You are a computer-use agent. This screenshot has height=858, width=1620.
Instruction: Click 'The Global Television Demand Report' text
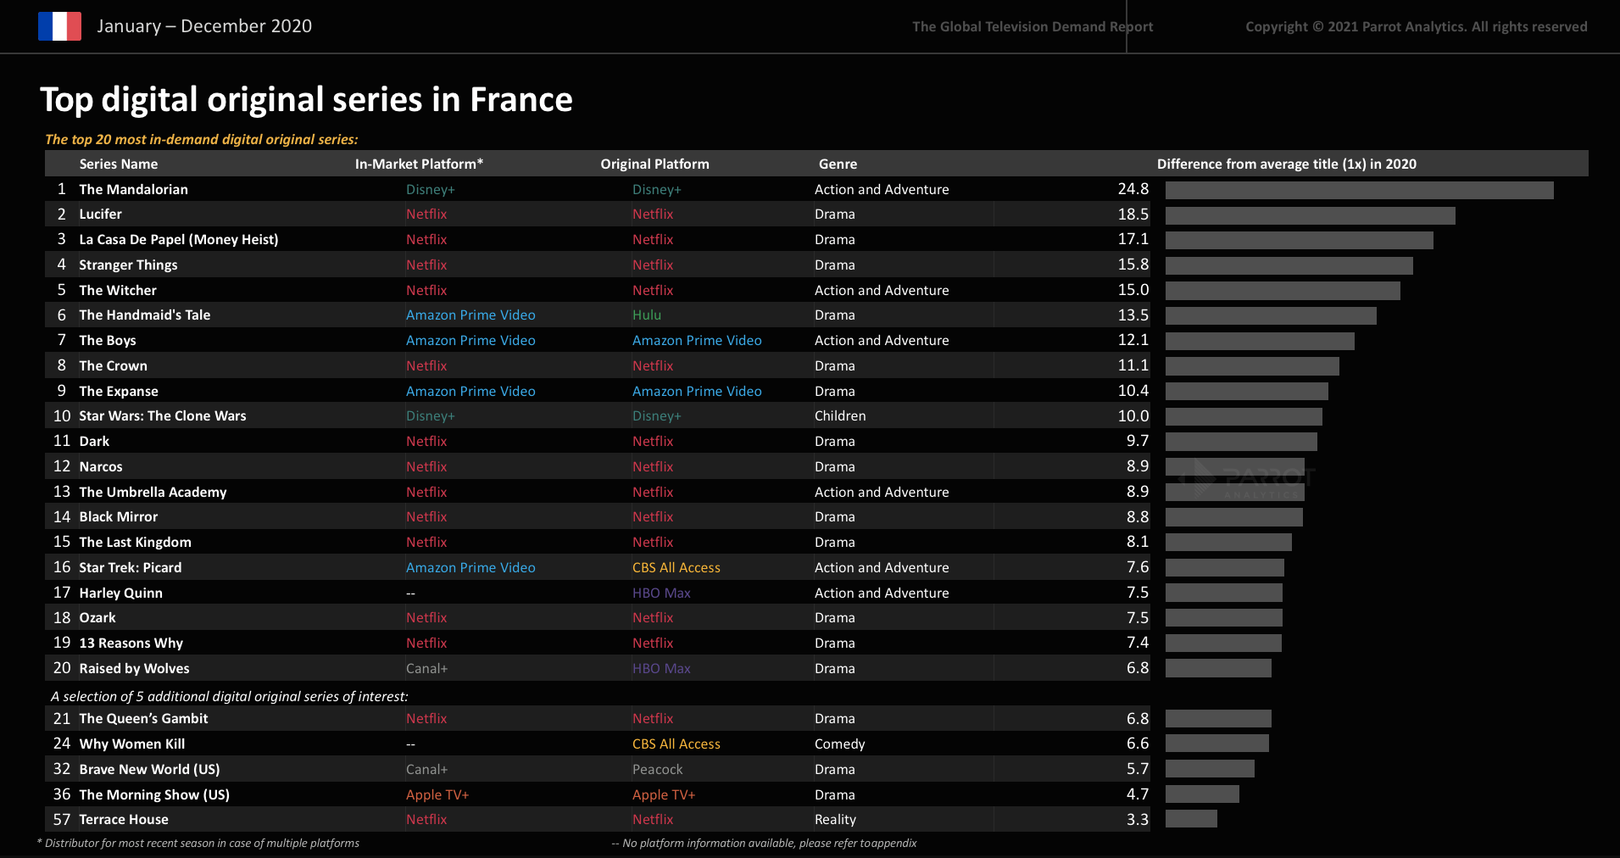coord(1033,26)
